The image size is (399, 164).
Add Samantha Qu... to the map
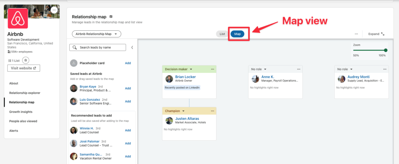(x=128, y=156)
